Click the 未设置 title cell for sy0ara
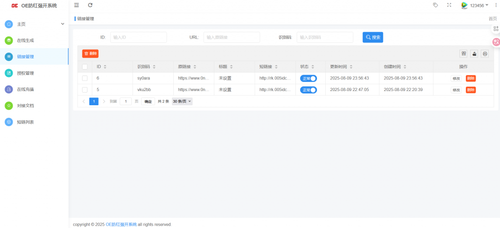The height and width of the screenshot is (228, 500). 234,78
